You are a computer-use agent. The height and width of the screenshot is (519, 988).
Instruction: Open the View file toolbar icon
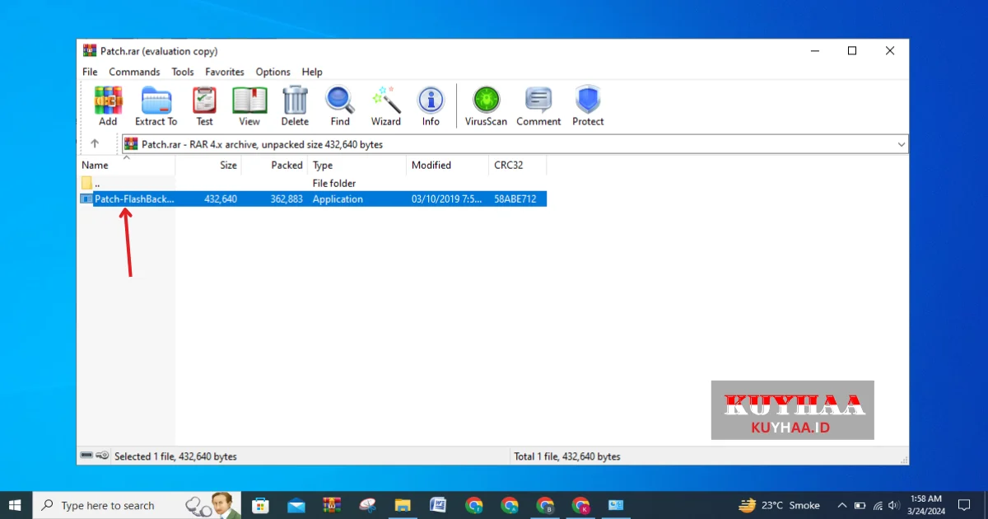[x=249, y=106]
